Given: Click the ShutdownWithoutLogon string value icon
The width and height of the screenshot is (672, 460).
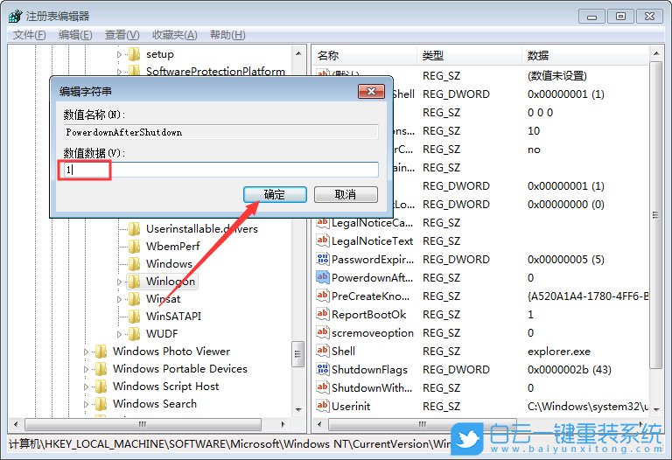Looking at the screenshot, I should point(322,387).
